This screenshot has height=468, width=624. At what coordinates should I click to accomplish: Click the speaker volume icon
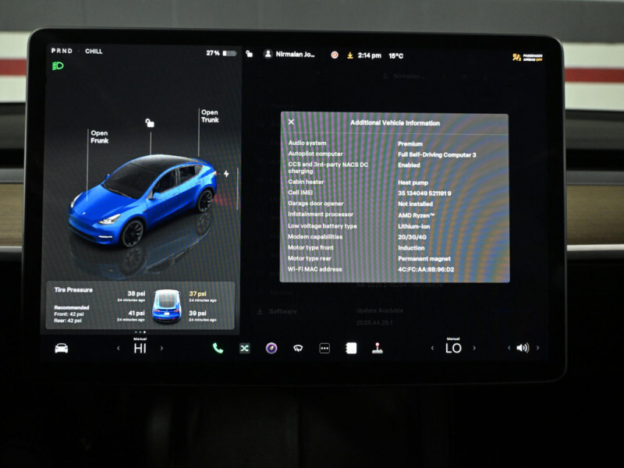tap(522, 348)
